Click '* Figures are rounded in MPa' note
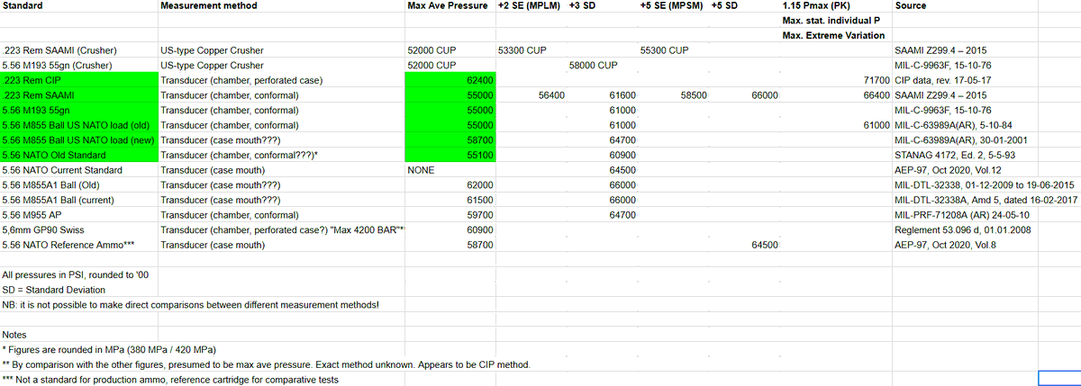The width and height of the screenshot is (1081, 386). [x=108, y=349]
